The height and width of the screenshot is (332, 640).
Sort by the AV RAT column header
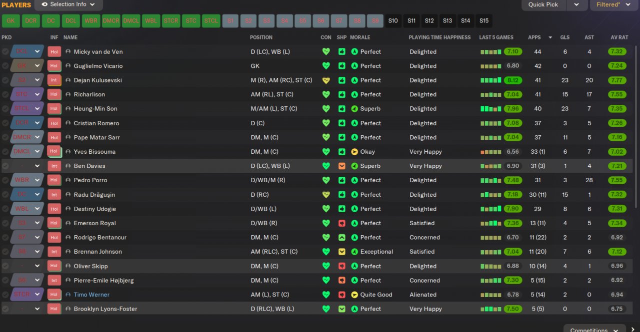point(619,37)
